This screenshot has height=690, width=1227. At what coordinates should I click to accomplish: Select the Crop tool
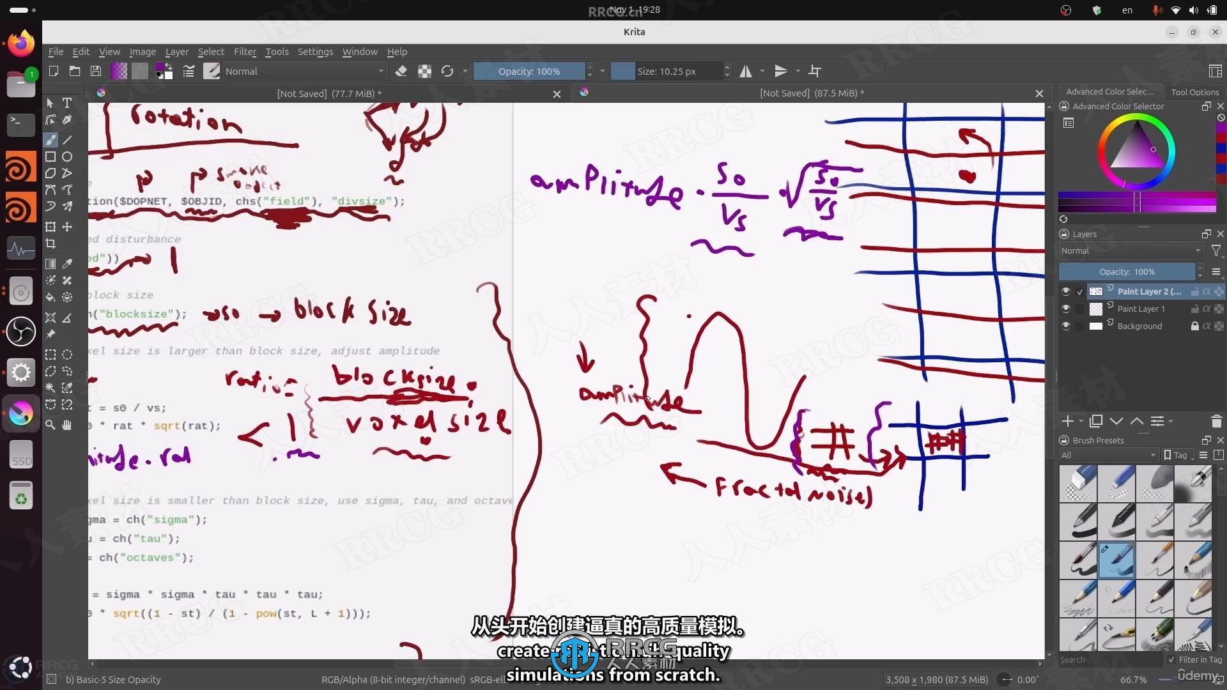point(50,243)
